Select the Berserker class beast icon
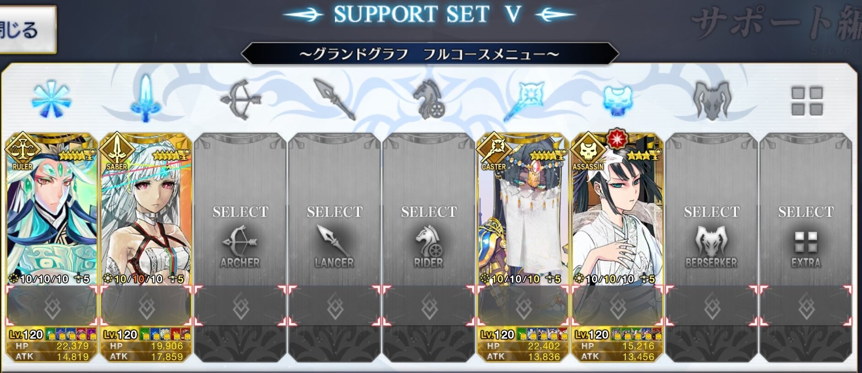 [x=711, y=100]
